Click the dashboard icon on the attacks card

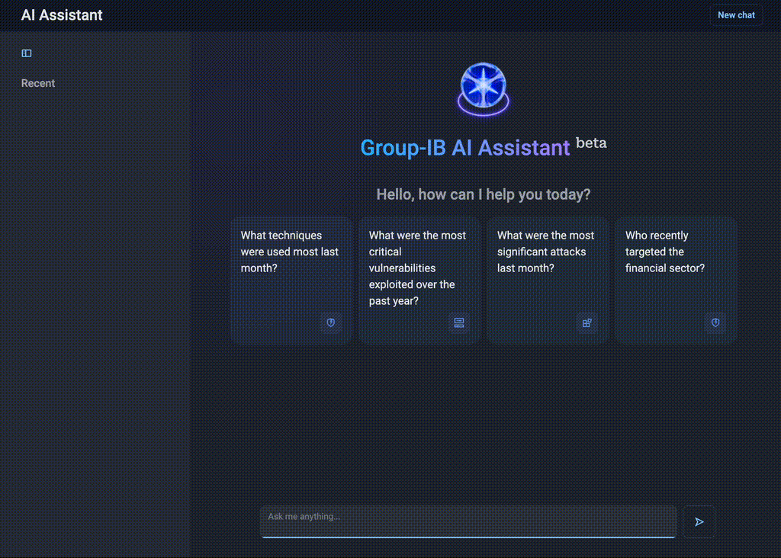tap(587, 323)
